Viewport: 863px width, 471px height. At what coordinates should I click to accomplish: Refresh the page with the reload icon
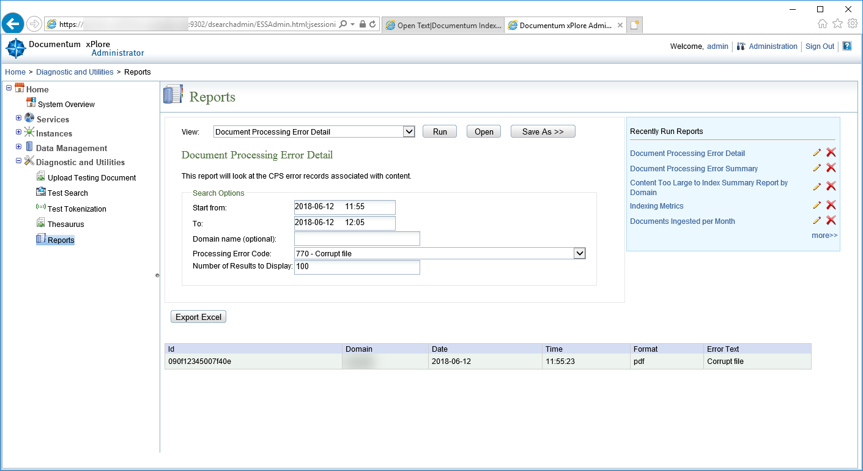(372, 24)
